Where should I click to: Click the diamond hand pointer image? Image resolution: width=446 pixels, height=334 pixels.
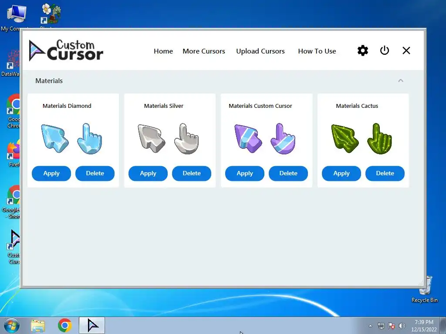click(90, 139)
